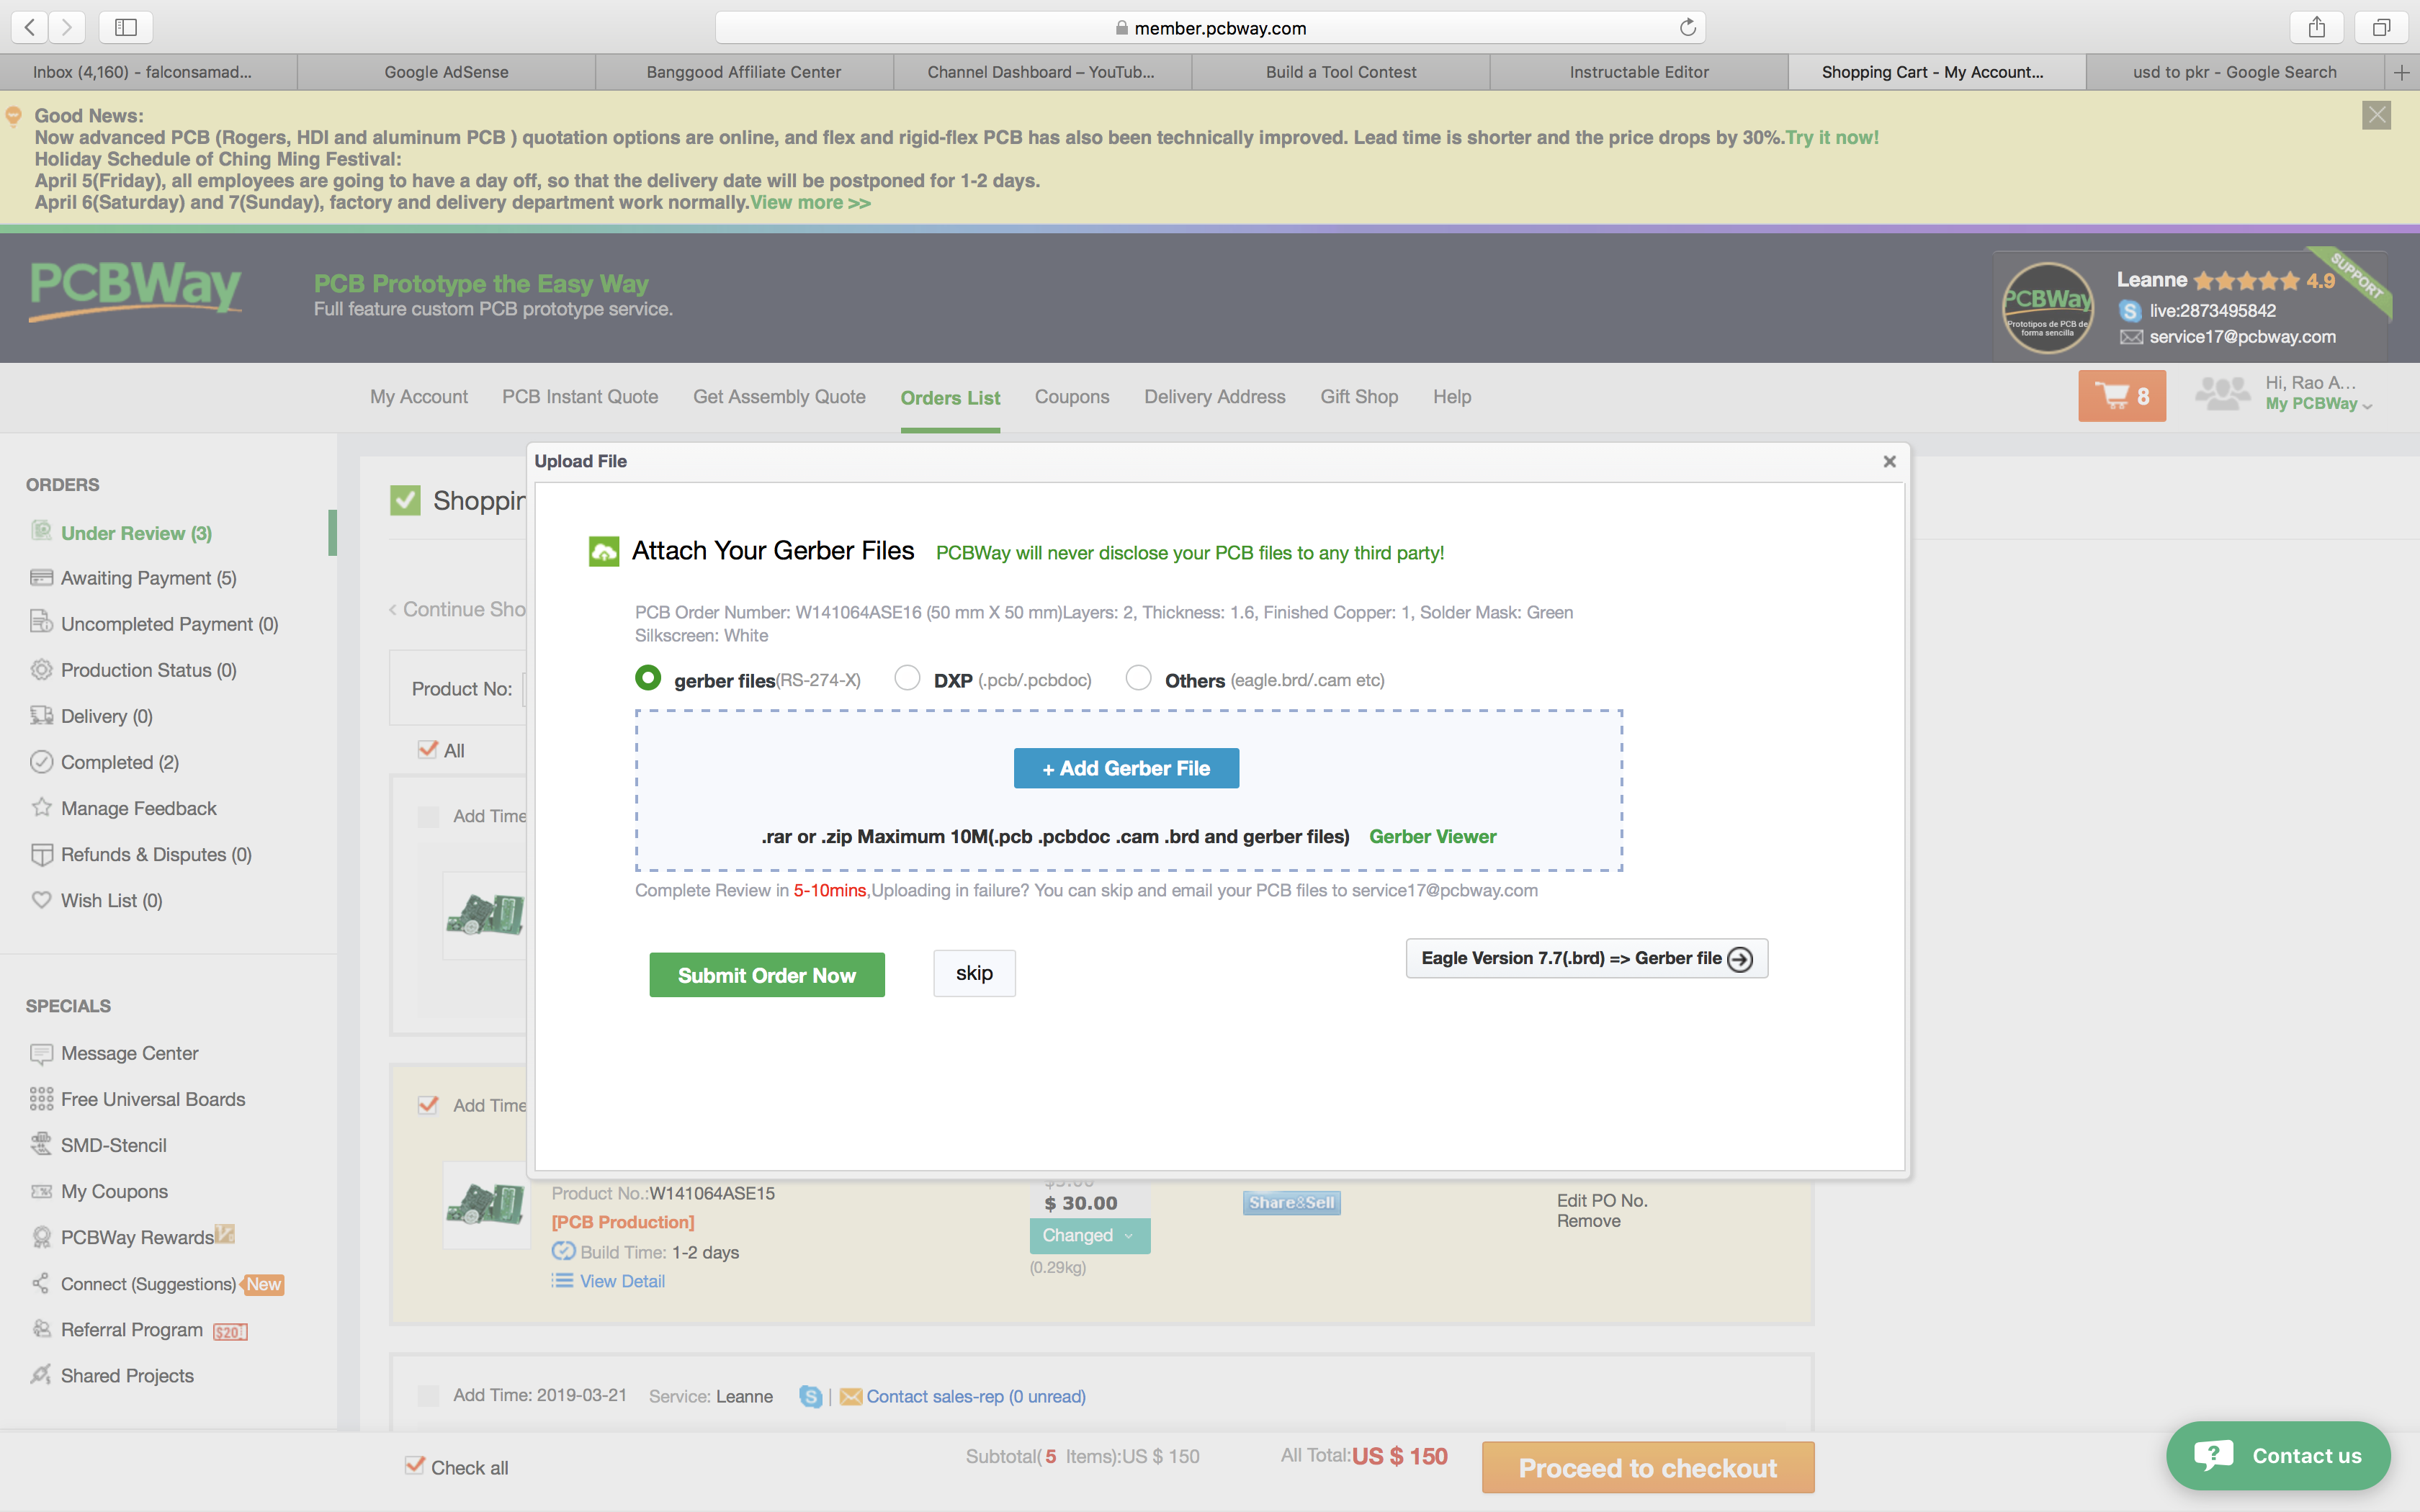Show all tabs overview icon

[2381, 27]
